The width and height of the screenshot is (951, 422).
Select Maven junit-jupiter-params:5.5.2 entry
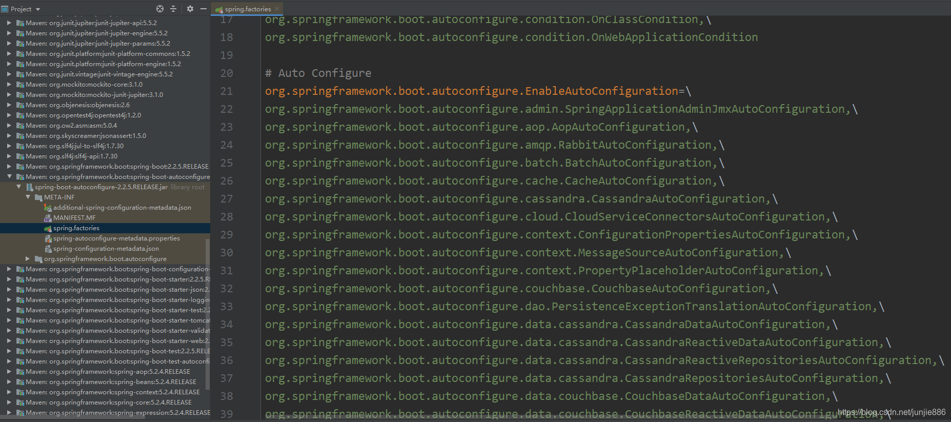[x=98, y=44]
